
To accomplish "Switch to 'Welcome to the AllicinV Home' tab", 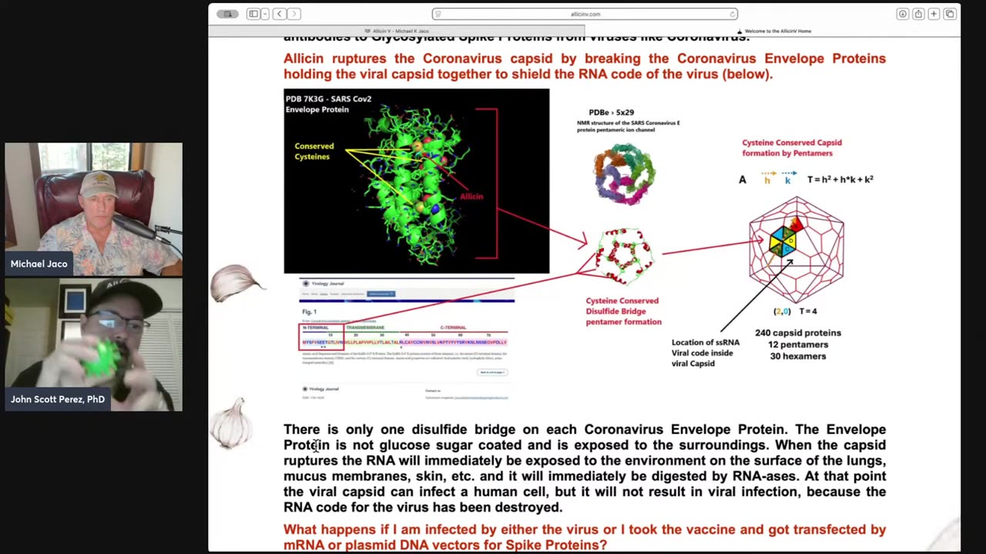I will pos(773,31).
